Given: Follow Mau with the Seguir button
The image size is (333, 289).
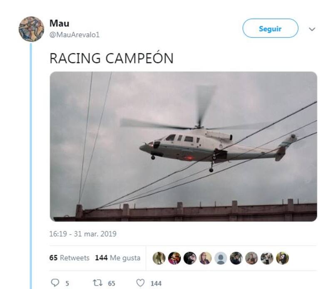Looking at the screenshot, I should (x=270, y=28).
